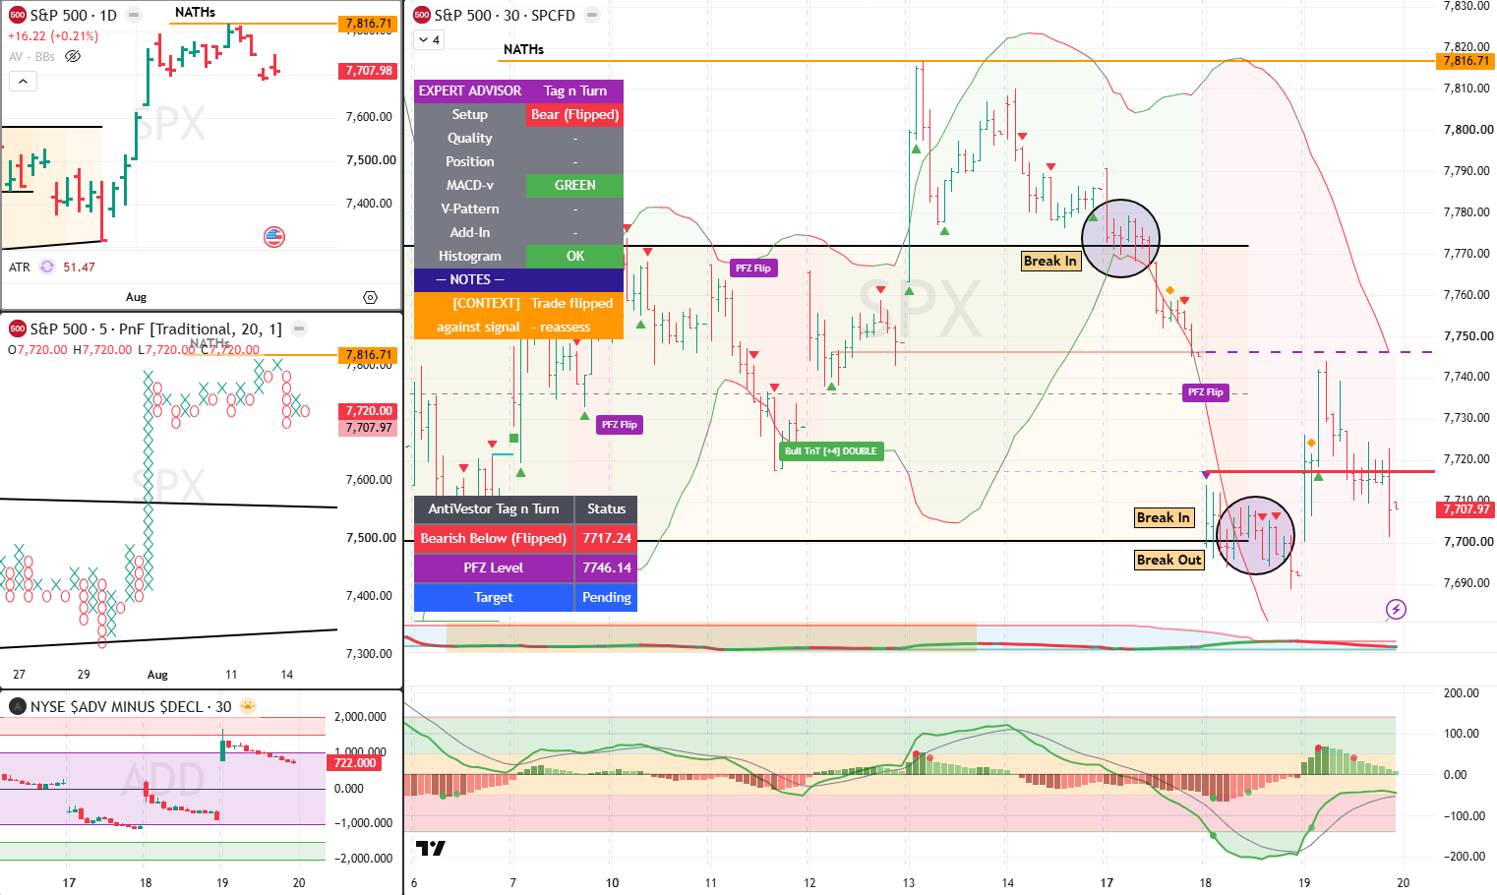Click red 7,707.98 price label on 1D chart
Viewport: 1497px width, 895px height.
coord(369,71)
